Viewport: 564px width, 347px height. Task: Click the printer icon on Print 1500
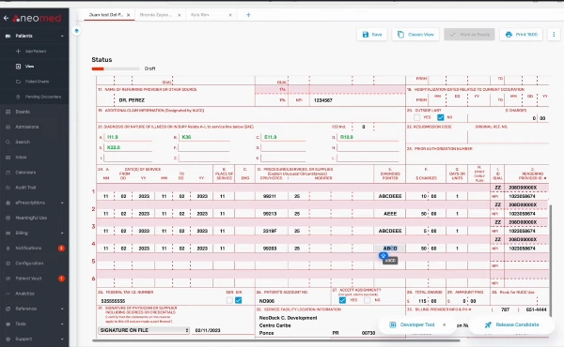click(x=509, y=35)
